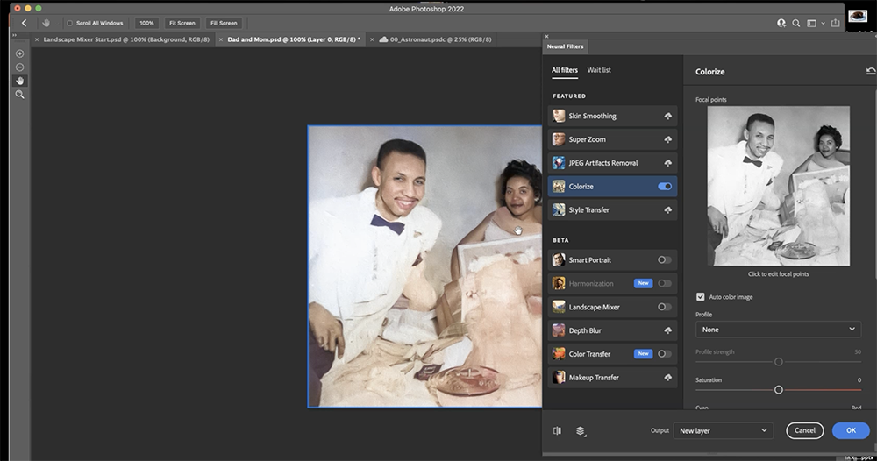Switch to the Wait list tab
Screen dimensions: 877x461
[x=598, y=70]
